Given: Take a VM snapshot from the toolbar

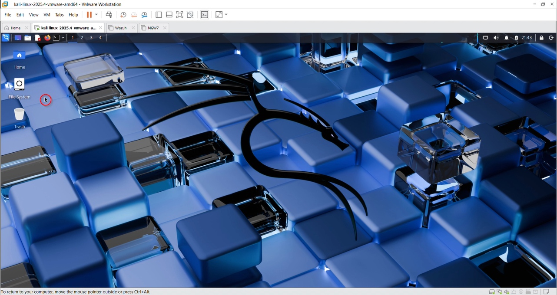Looking at the screenshot, I should tap(123, 15).
